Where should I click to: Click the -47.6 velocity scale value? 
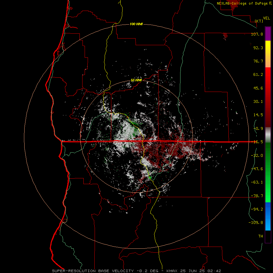[257, 169]
